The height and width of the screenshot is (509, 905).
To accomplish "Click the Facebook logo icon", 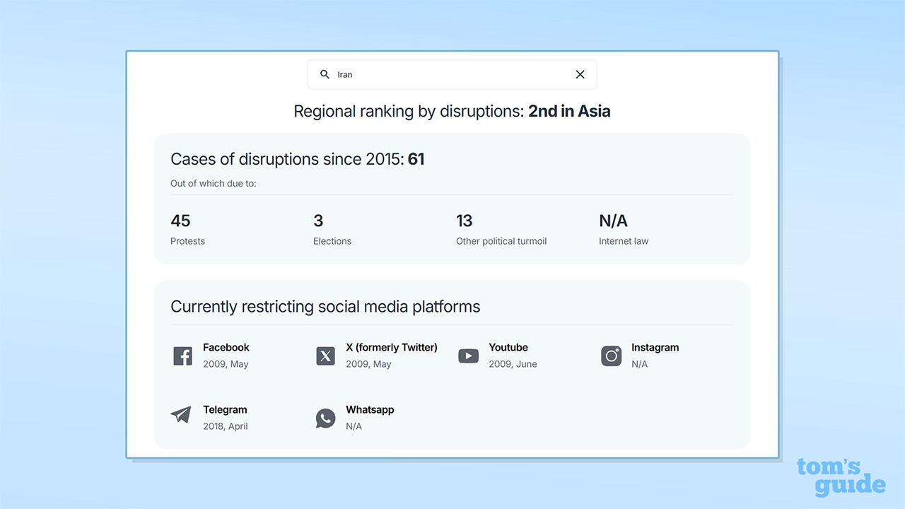I will tap(182, 356).
